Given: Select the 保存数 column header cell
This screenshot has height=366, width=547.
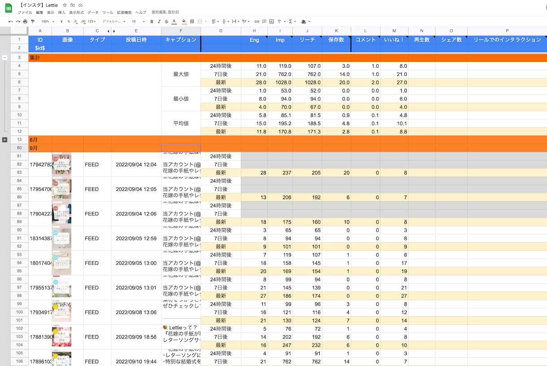Looking at the screenshot, I should point(336,39).
